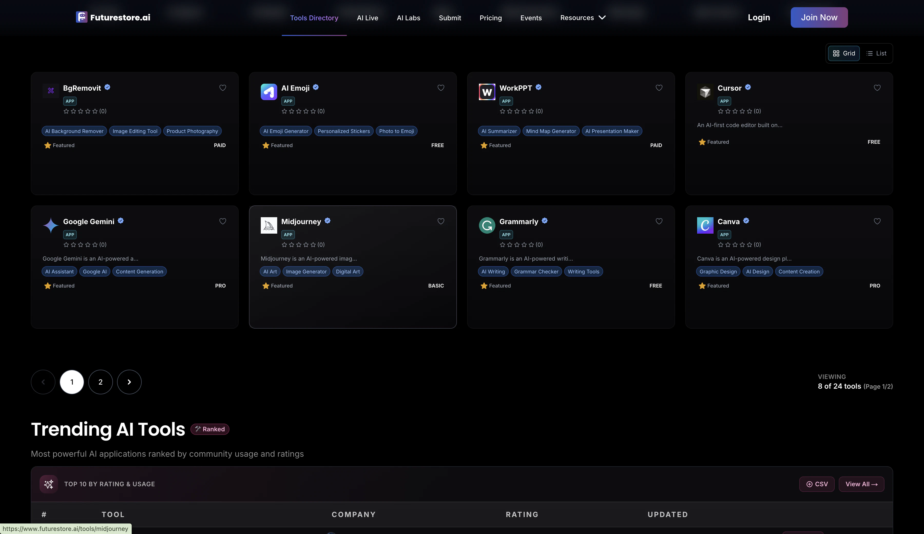The width and height of the screenshot is (924, 534).
Task: Open the Google Gemini sparkle logo
Action: [51, 225]
